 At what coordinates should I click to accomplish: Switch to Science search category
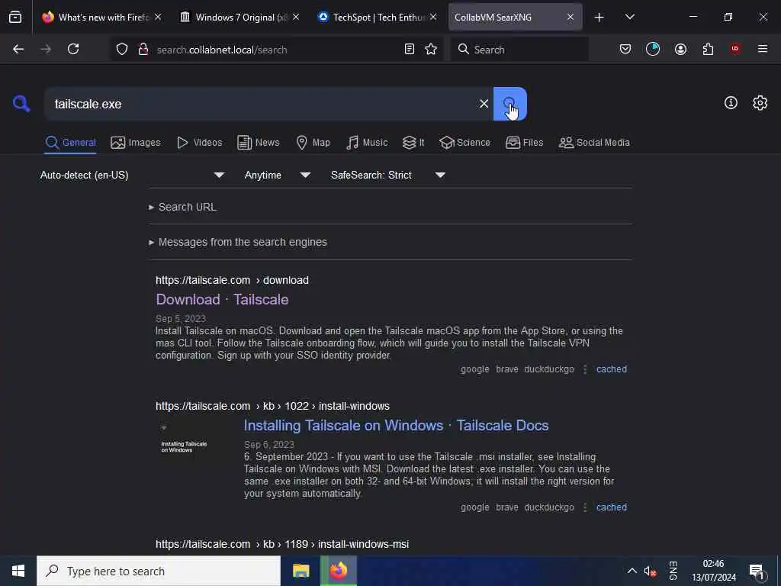(x=464, y=143)
